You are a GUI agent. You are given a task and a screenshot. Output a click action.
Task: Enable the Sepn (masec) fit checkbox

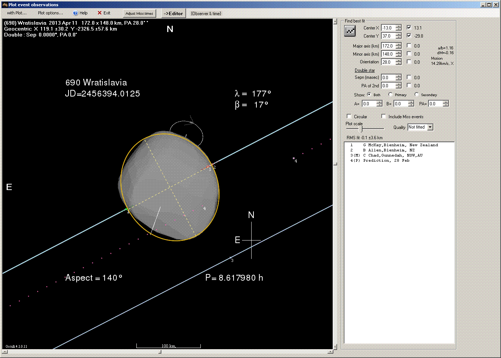coord(409,77)
